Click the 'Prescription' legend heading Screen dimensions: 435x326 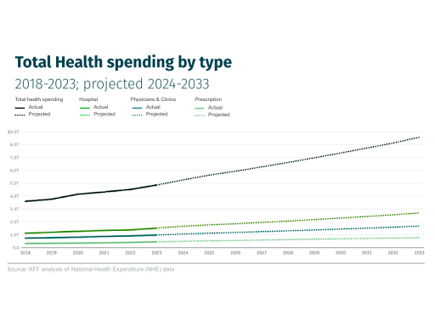[208, 99]
